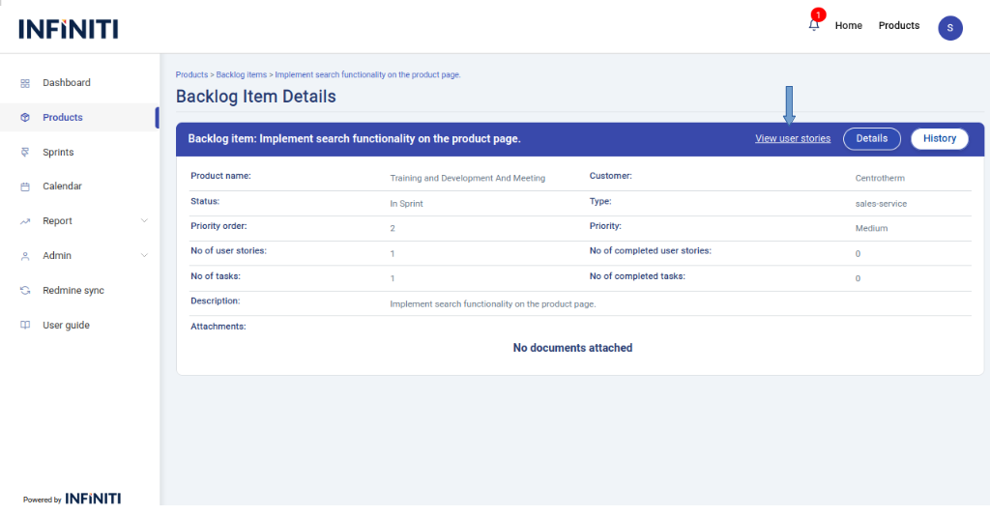This screenshot has width=990, height=515.
Task: Click the Products cube icon in sidebar
Action: 25,118
